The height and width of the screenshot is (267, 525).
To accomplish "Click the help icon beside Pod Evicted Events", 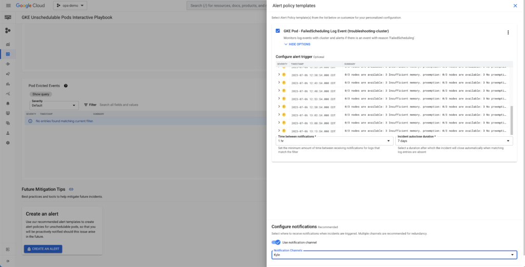I will (x=66, y=86).
